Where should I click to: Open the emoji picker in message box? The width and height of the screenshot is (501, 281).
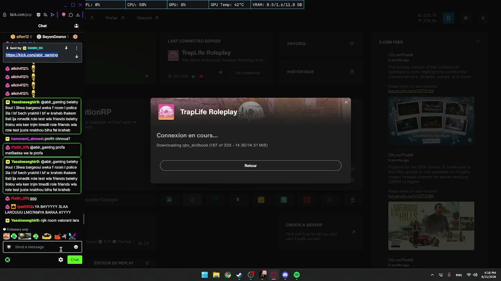click(76, 247)
